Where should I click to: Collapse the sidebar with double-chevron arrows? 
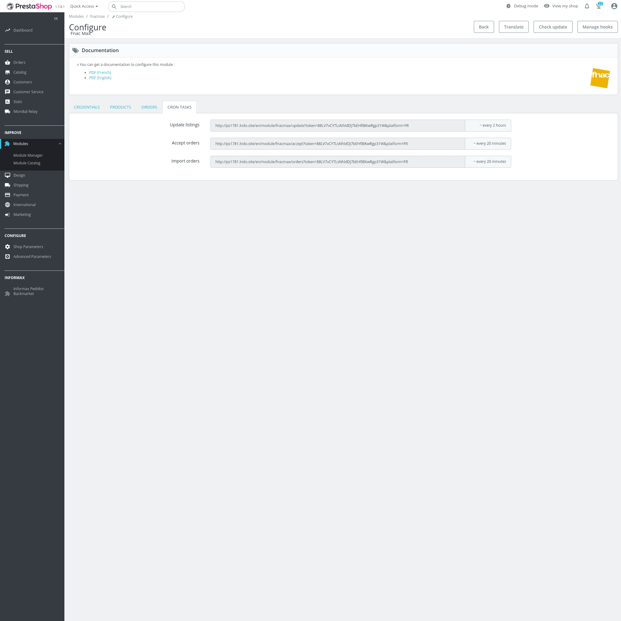pyautogui.click(x=56, y=19)
